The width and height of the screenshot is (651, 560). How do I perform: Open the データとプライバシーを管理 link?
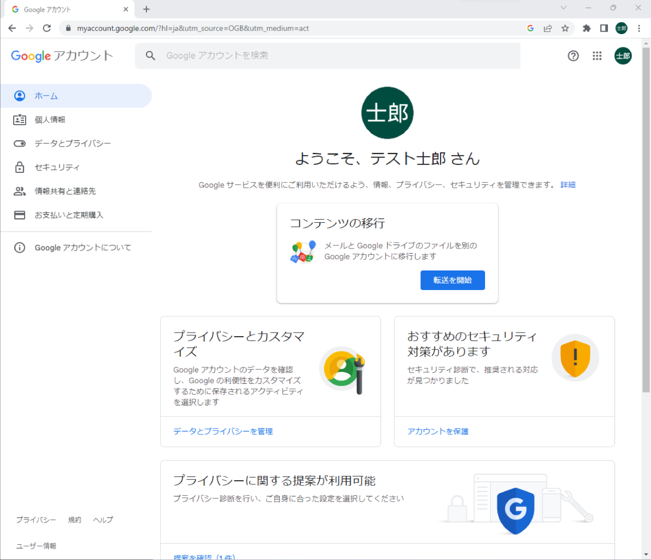(223, 431)
